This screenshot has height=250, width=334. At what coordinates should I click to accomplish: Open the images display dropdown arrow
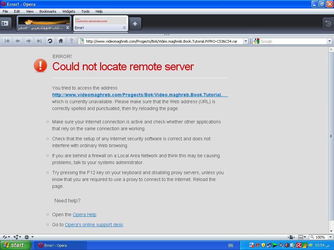(x=305, y=237)
